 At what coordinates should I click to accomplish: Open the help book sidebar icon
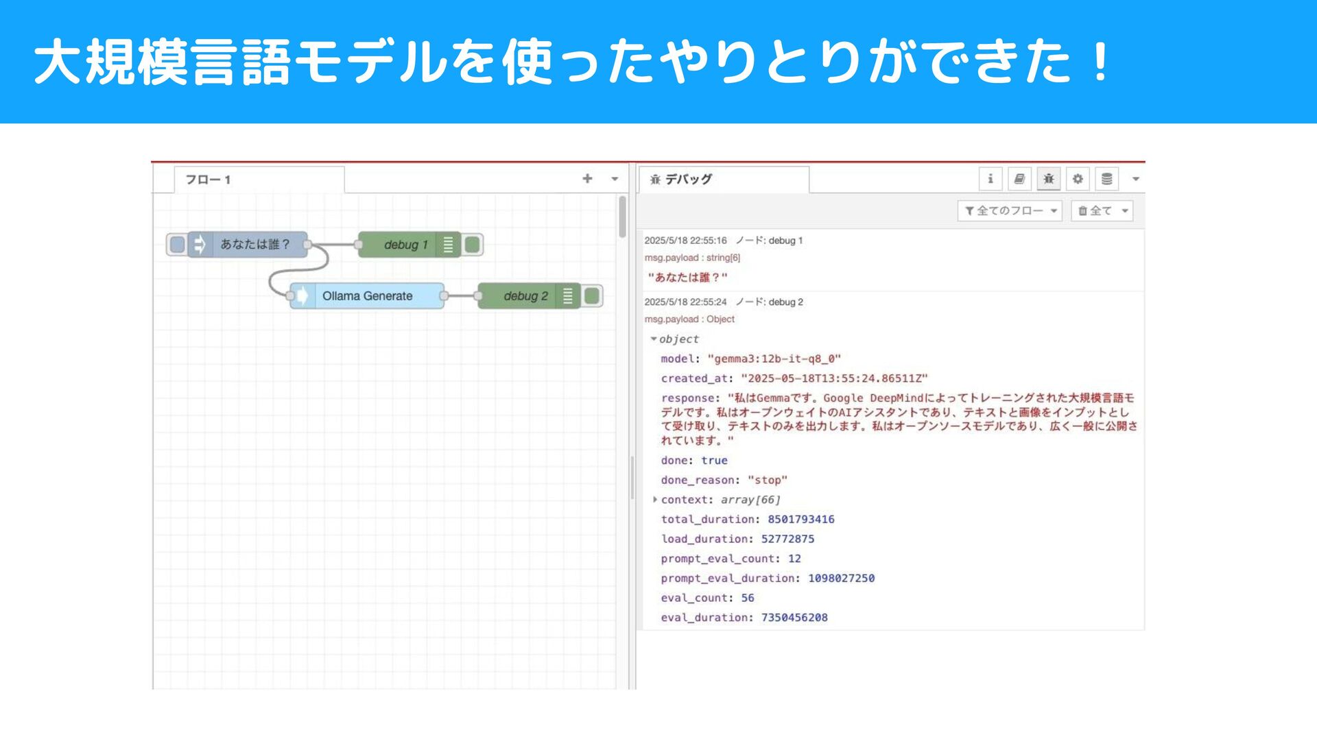[x=1019, y=179]
